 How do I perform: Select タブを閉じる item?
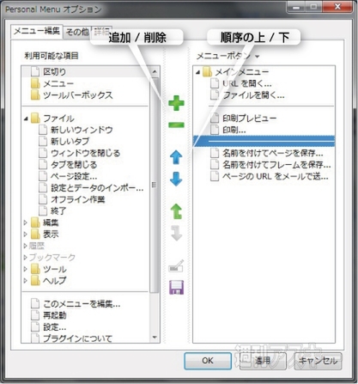click(x=74, y=165)
